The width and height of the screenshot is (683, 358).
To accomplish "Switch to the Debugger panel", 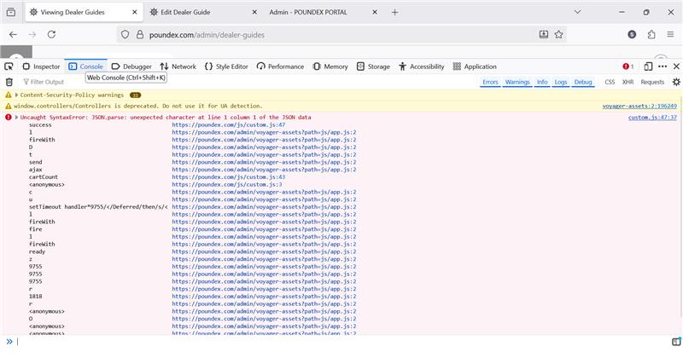I will click(x=131, y=66).
